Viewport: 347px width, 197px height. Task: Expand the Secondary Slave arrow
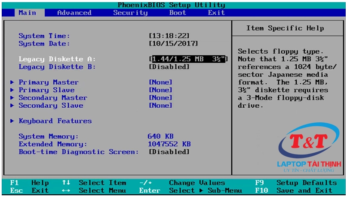(x=12, y=106)
